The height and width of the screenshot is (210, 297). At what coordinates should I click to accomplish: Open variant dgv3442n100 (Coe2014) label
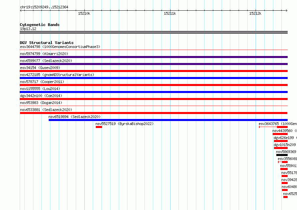point(41,96)
